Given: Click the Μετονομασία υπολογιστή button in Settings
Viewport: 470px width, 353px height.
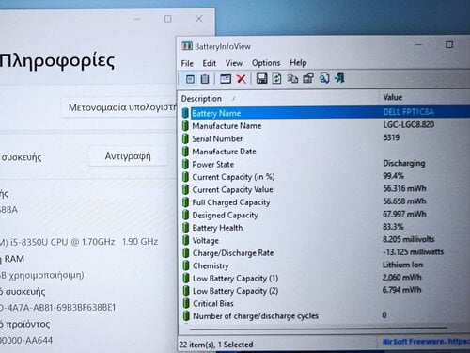Looking at the screenshot, I should pyautogui.click(x=119, y=107).
